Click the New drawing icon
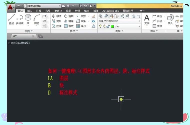 [63, 6]
